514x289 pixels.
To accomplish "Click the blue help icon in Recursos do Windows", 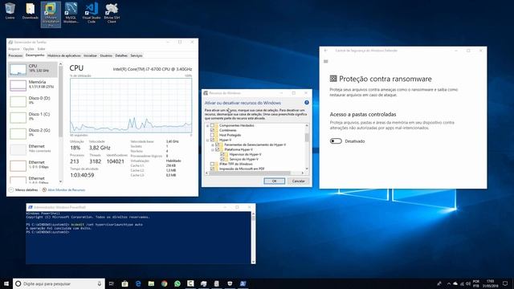I will click(307, 103).
